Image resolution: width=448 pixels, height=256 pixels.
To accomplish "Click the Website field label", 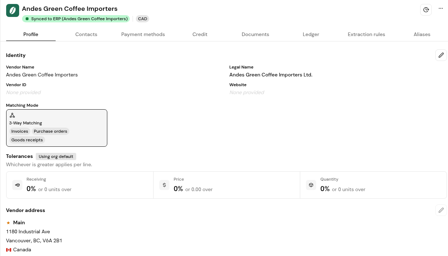I will (238, 85).
